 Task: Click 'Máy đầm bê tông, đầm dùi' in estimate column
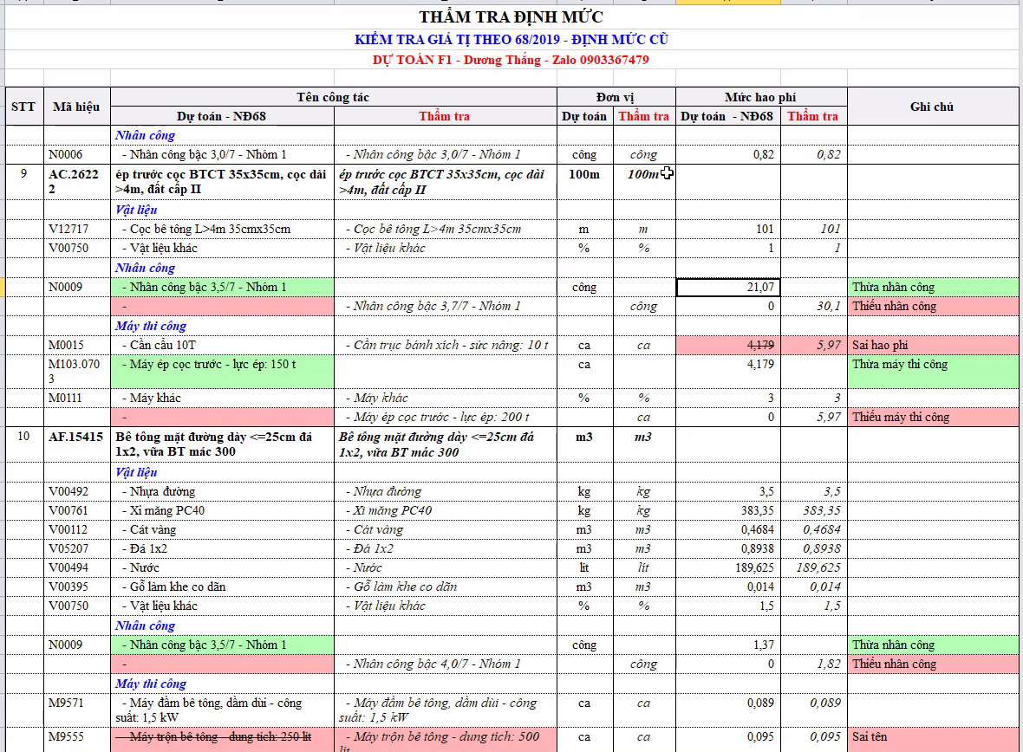[x=222, y=710]
